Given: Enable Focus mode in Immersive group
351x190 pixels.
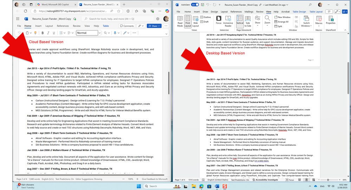Looking at the screenshot, I should (219, 20).
